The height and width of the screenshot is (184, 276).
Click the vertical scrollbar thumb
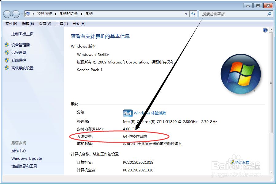[x=271, y=83]
